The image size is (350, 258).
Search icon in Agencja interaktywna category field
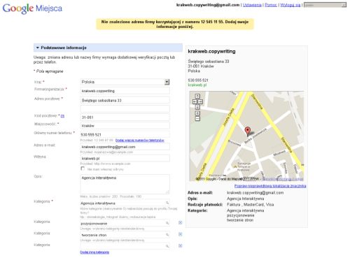[x=167, y=203]
